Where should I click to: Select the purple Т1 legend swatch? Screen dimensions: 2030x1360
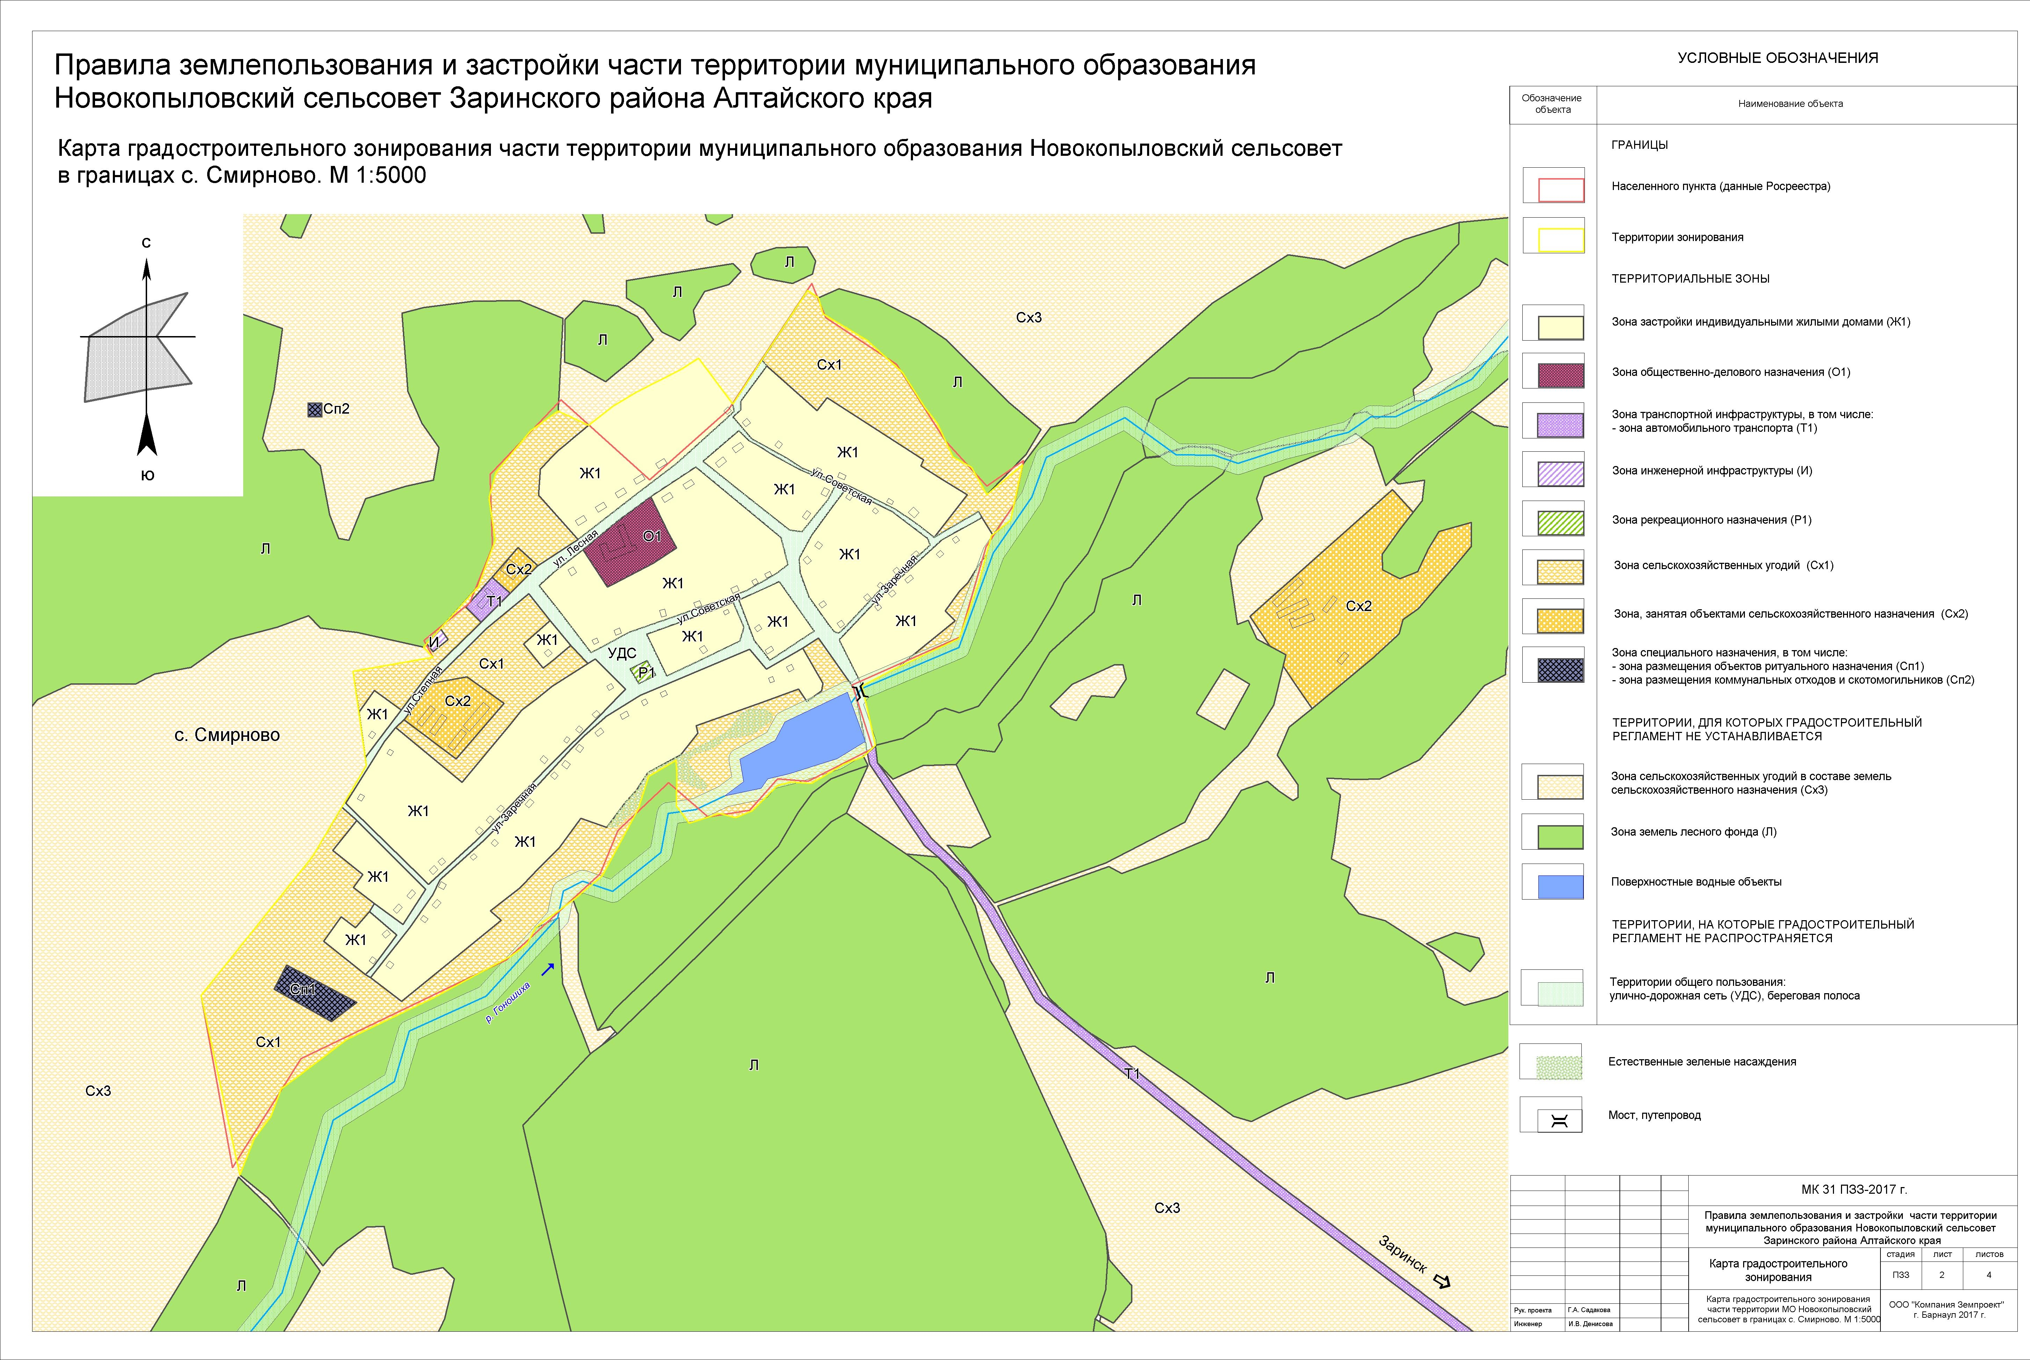pyautogui.click(x=1561, y=425)
